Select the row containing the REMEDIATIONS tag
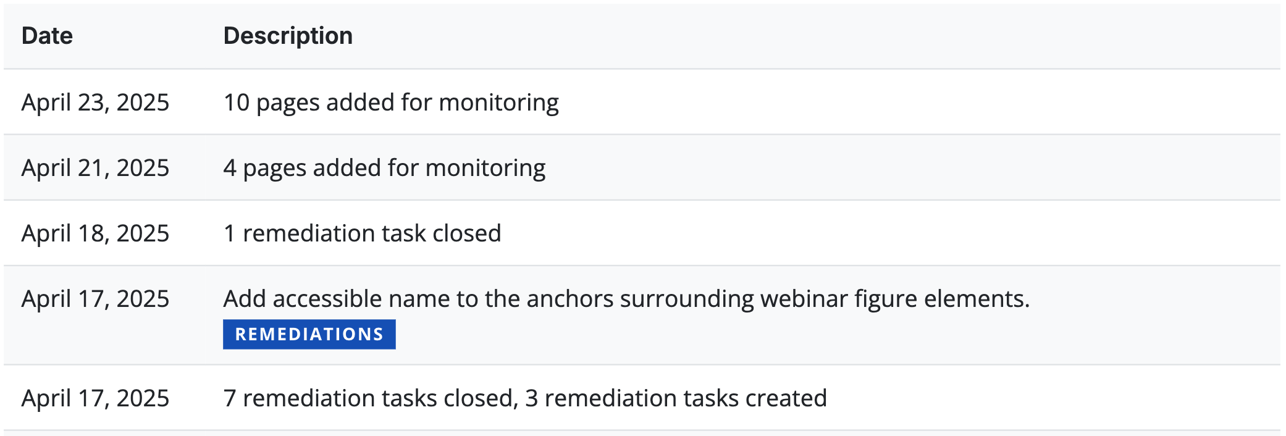The image size is (1286, 436). click(x=642, y=316)
